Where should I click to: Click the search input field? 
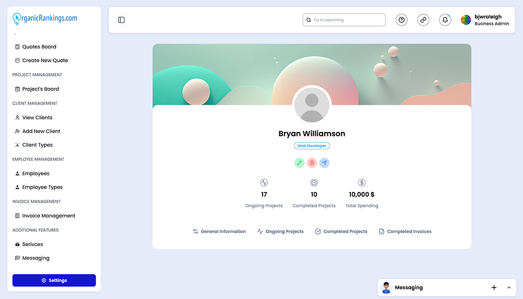point(344,20)
